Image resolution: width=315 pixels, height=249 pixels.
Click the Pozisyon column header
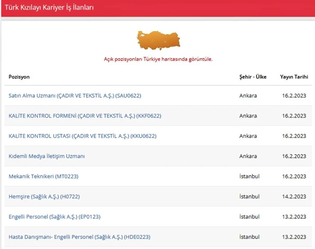(x=19, y=77)
